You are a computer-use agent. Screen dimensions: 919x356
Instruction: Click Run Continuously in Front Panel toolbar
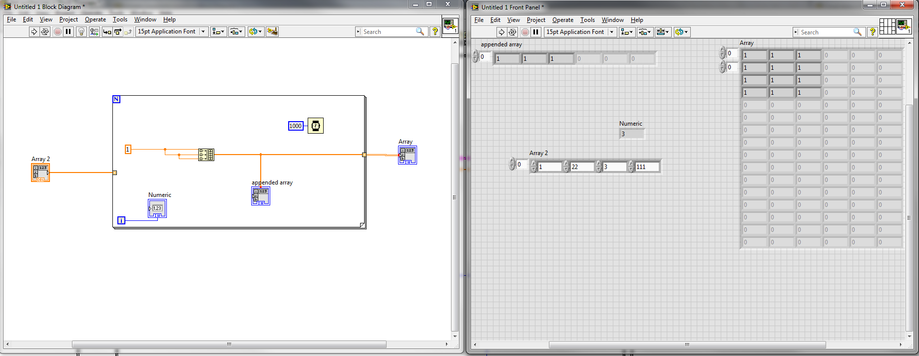(512, 32)
